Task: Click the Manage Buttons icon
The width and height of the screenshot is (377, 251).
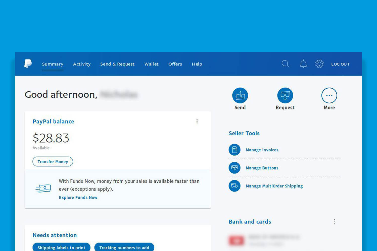Action: tap(234, 168)
